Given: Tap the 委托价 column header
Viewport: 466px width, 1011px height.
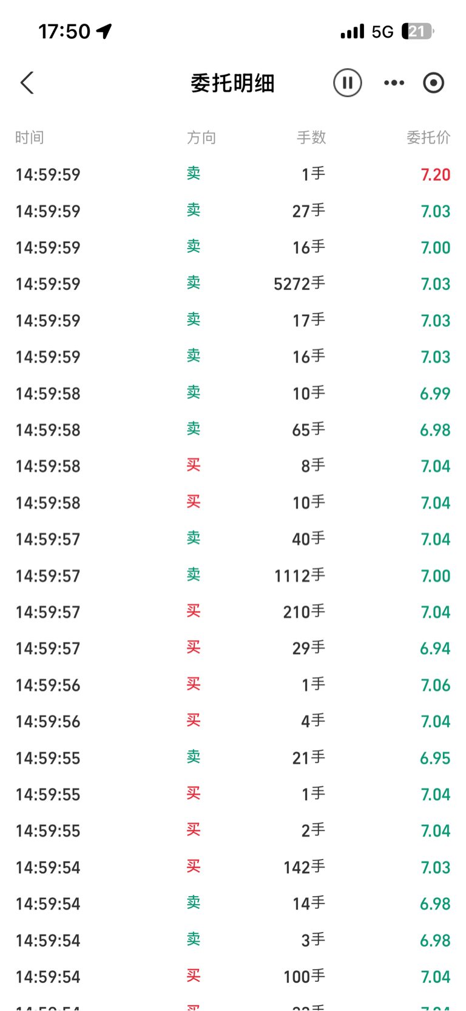Looking at the screenshot, I should (x=428, y=137).
